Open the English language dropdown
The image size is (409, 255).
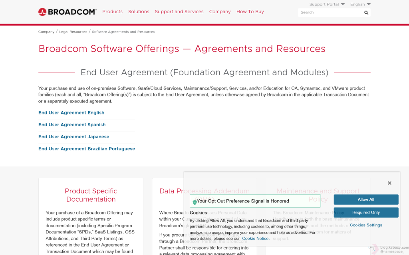coord(360,4)
